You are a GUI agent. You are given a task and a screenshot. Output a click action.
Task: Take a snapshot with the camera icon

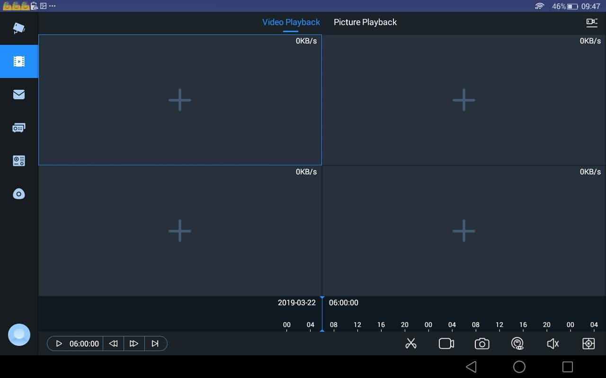click(x=481, y=344)
